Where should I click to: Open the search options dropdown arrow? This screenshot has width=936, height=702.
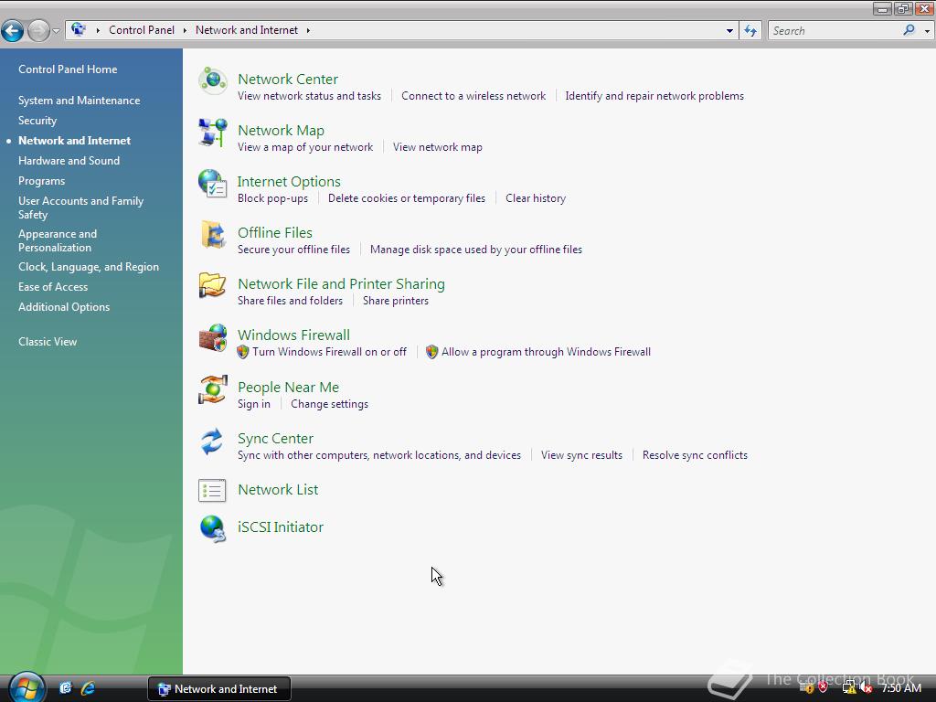[x=927, y=30]
